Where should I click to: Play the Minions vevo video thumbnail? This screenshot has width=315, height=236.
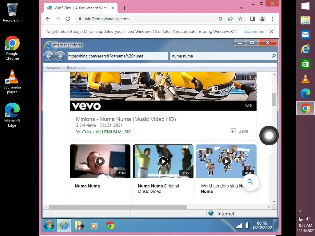[x=163, y=91]
